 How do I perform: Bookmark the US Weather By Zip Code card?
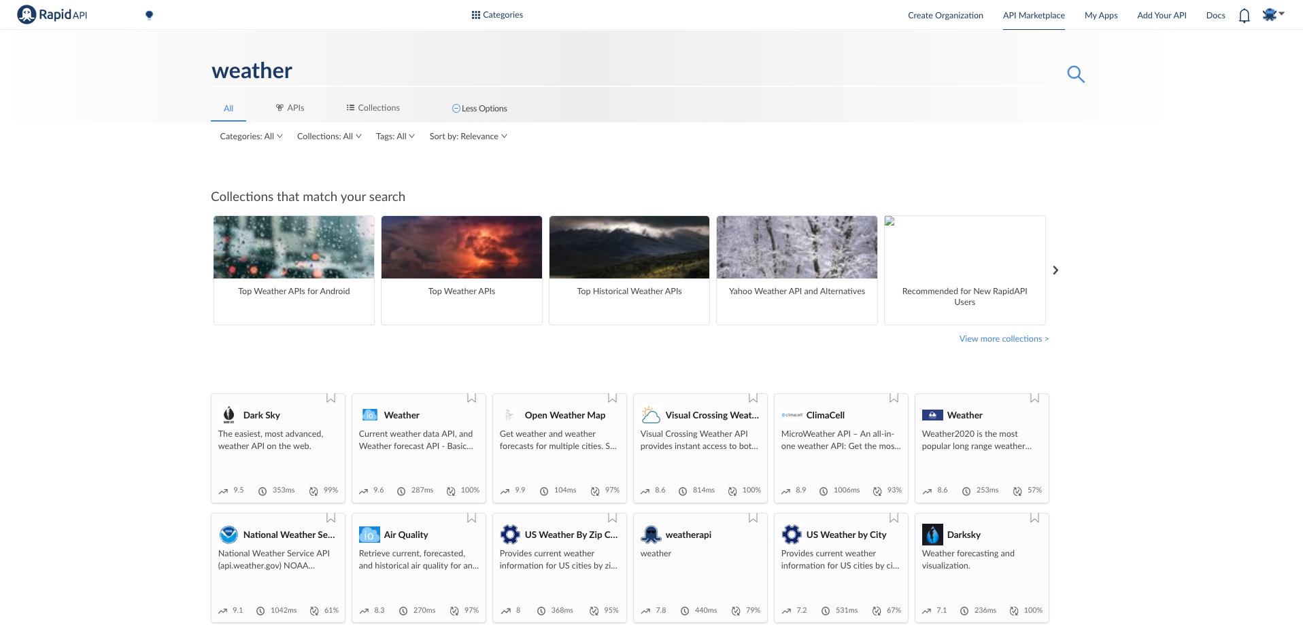pyautogui.click(x=612, y=518)
